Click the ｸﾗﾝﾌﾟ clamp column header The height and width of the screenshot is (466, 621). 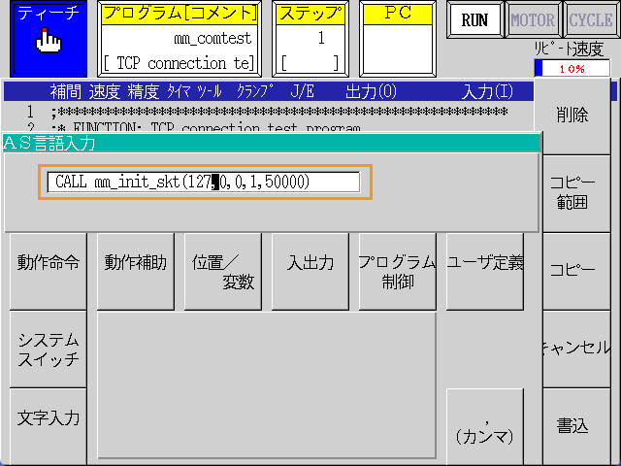point(255,91)
